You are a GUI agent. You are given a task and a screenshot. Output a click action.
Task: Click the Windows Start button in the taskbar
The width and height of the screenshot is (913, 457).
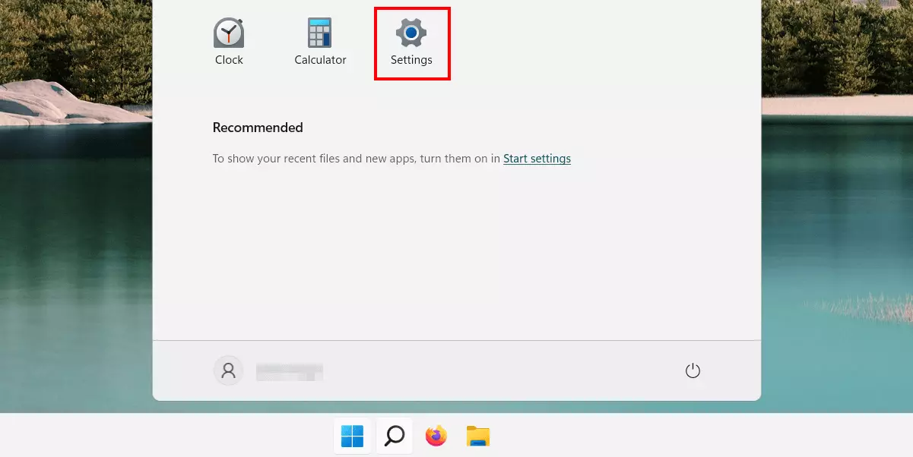pyautogui.click(x=353, y=436)
